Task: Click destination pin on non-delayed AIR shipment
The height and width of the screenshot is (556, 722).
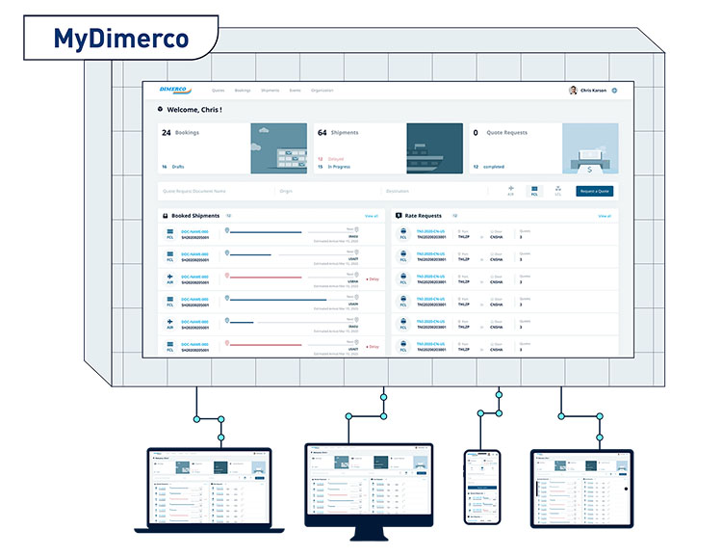Action: [356, 320]
